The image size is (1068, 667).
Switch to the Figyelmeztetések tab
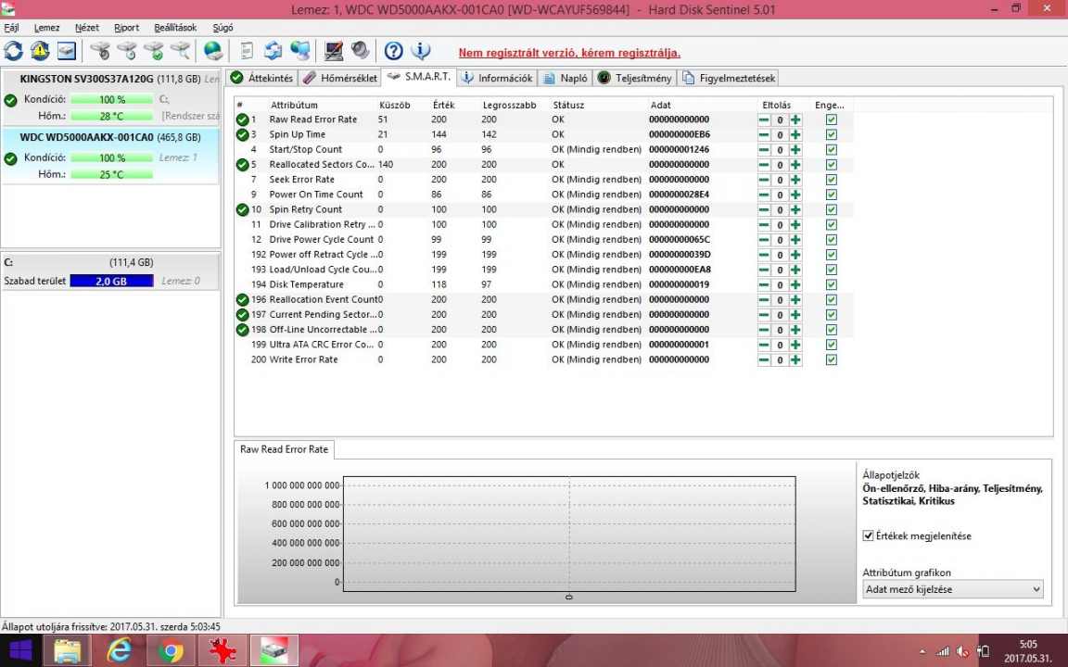pos(729,78)
